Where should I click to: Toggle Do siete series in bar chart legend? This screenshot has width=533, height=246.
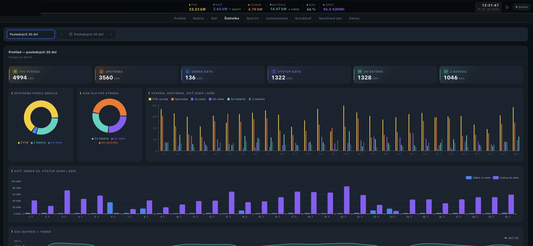tap(216, 99)
